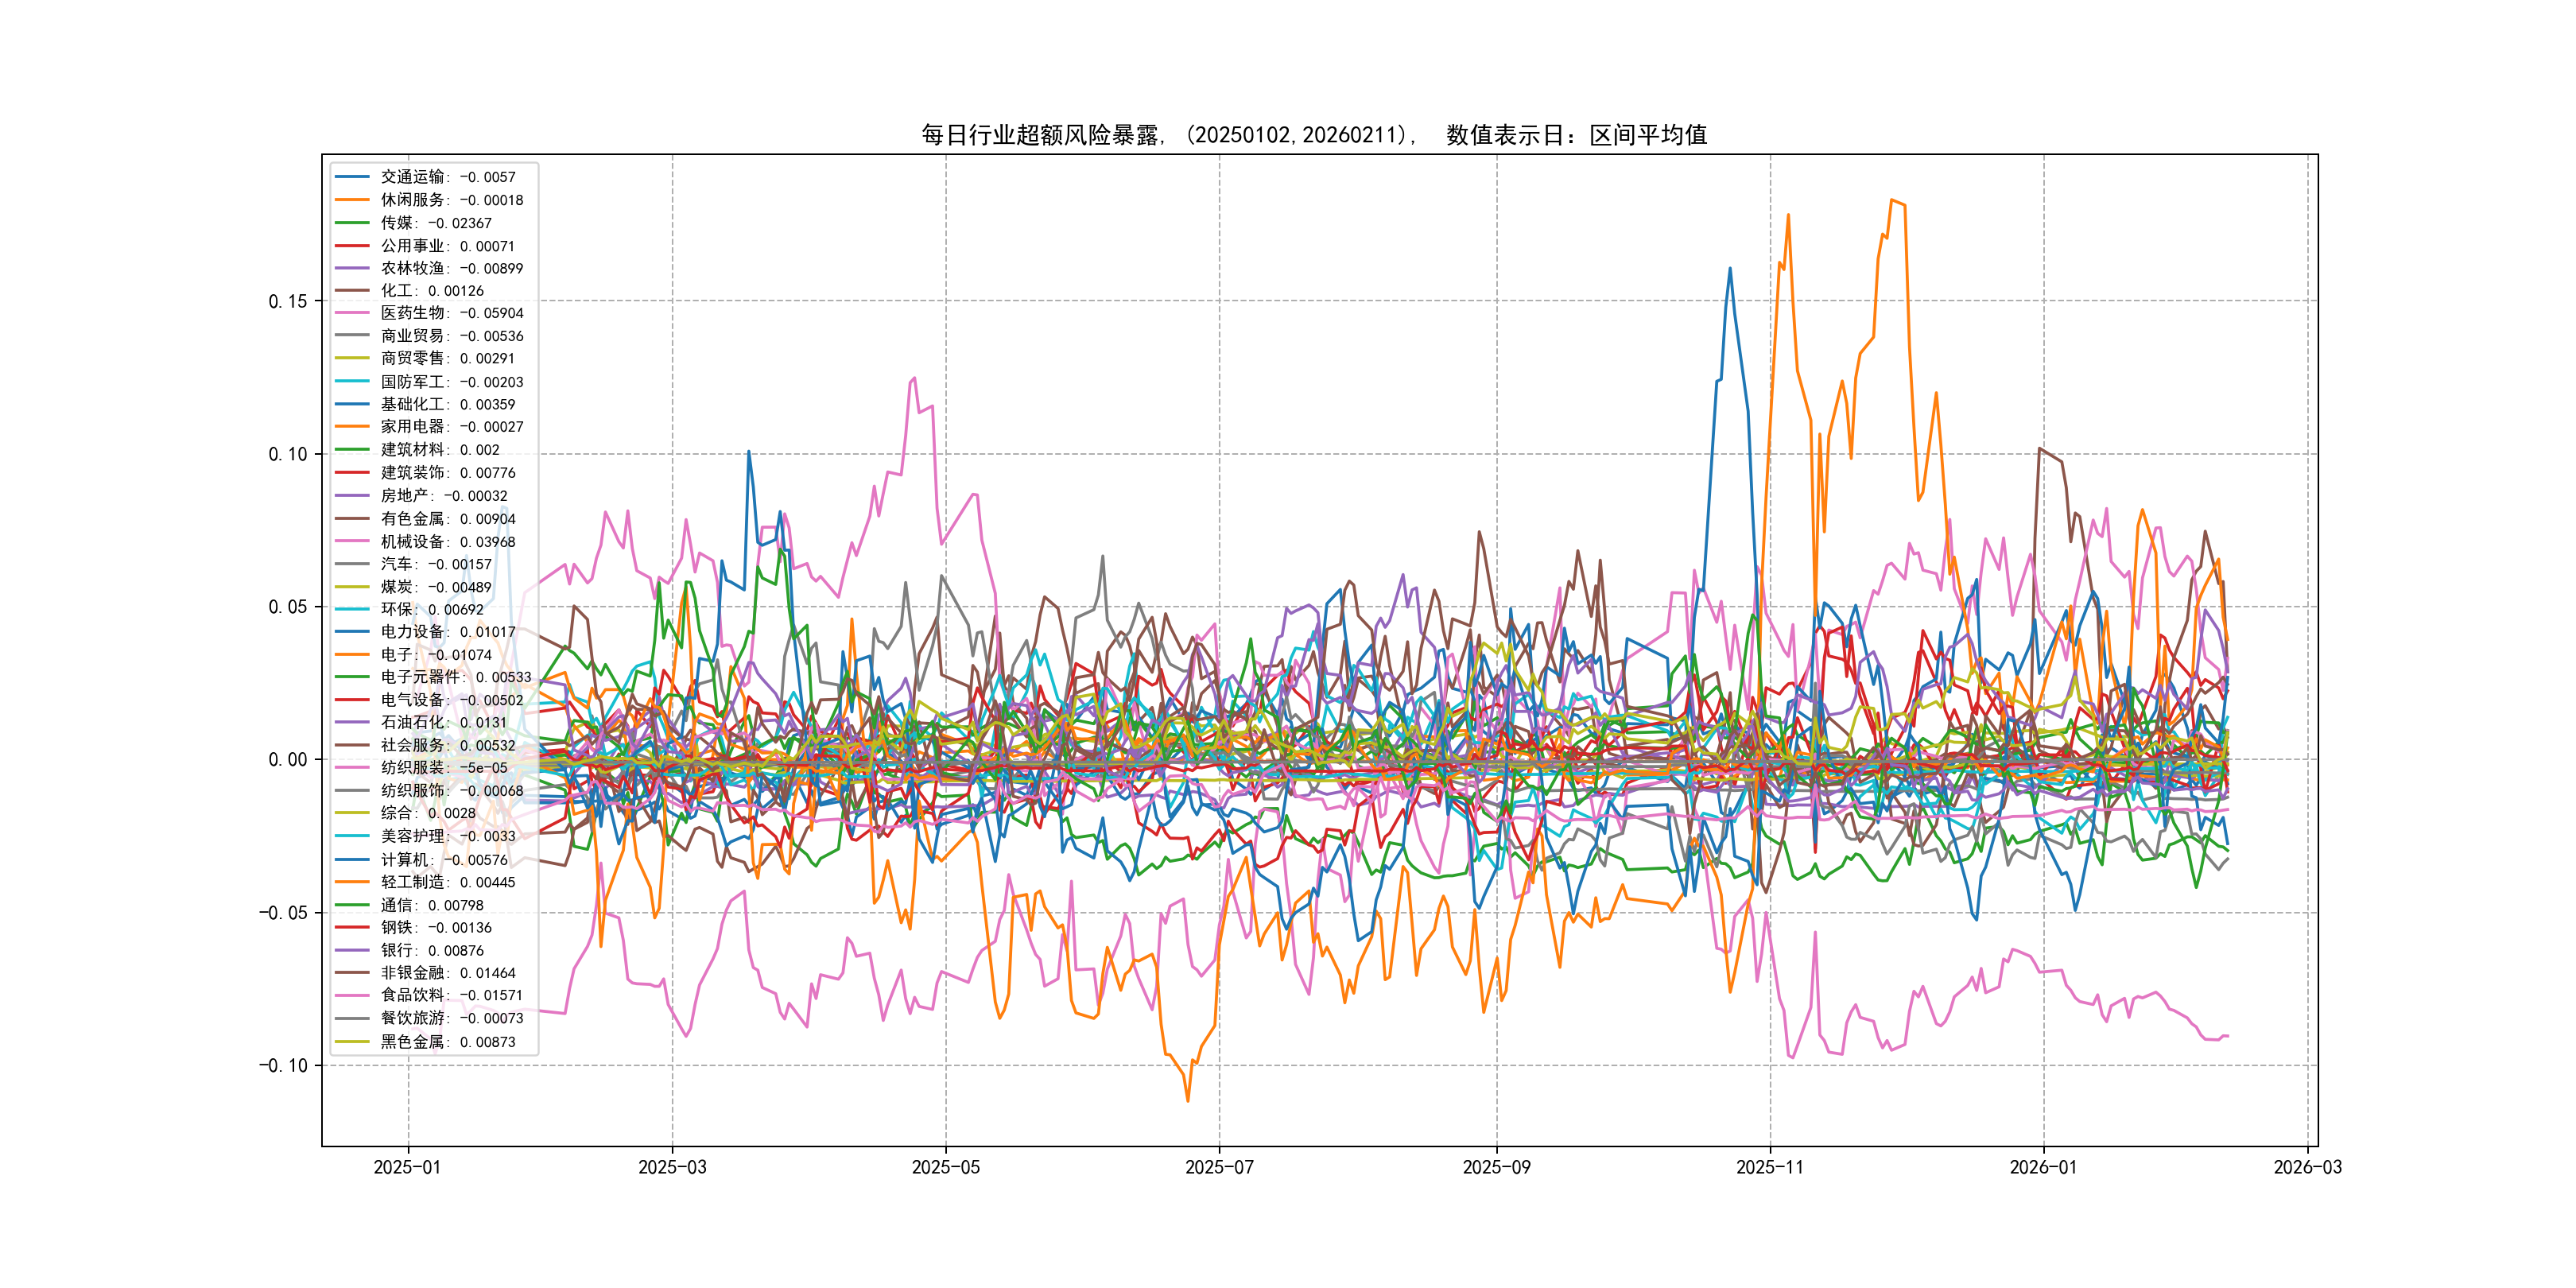Click the -0.10 y-axis tick label
Image resolution: width=2576 pixels, height=1288 pixels.
pyautogui.click(x=283, y=1065)
